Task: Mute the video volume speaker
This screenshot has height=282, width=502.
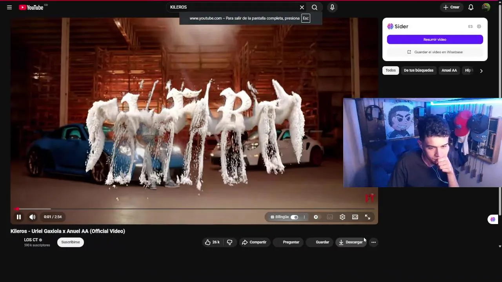Action: (x=32, y=217)
